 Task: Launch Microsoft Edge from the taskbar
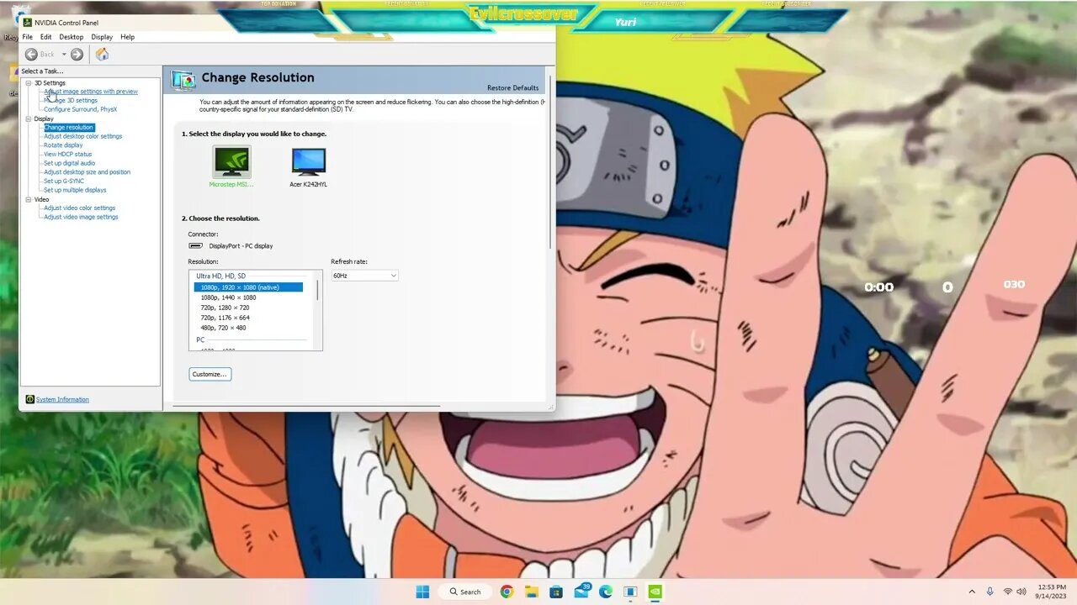606,592
